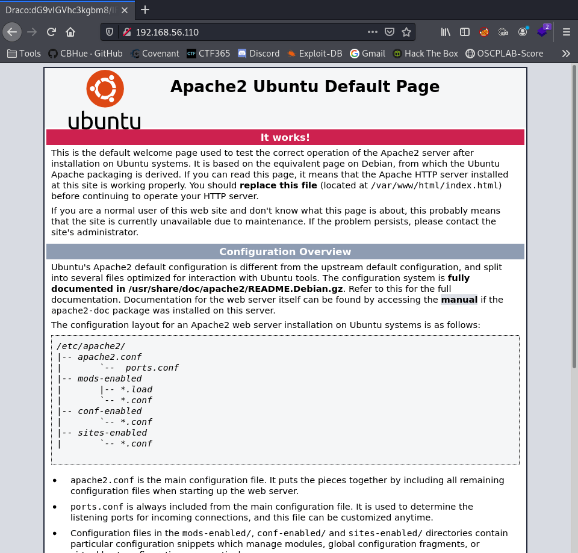This screenshot has height=553, width=578.
Task: Open the Hack The Box bookmark
Action: 426,54
